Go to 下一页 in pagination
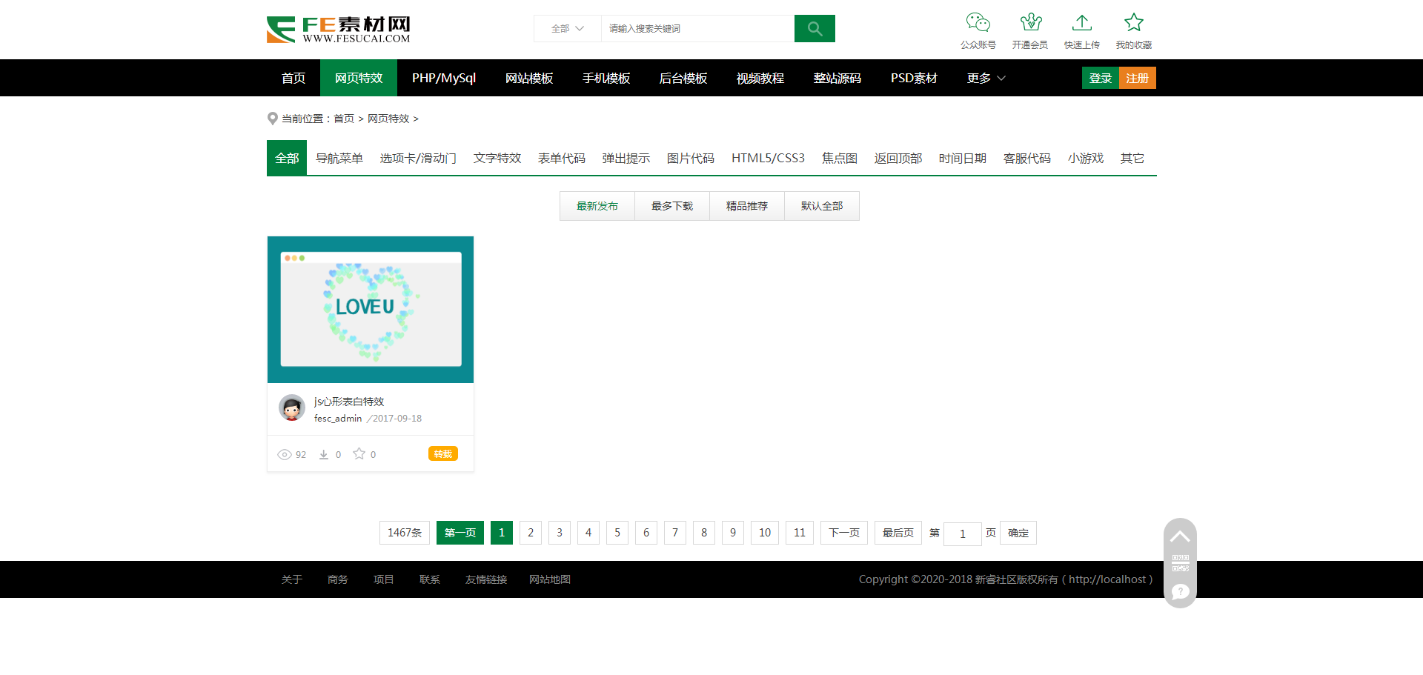 (x=844, y=533)
